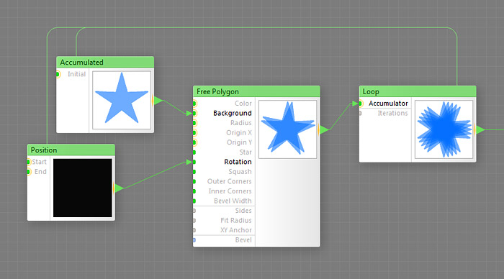This screenshot has height=279, width=504.
Task: Click the blue star thumbnail in Accumulated
Action: (122, 100)
